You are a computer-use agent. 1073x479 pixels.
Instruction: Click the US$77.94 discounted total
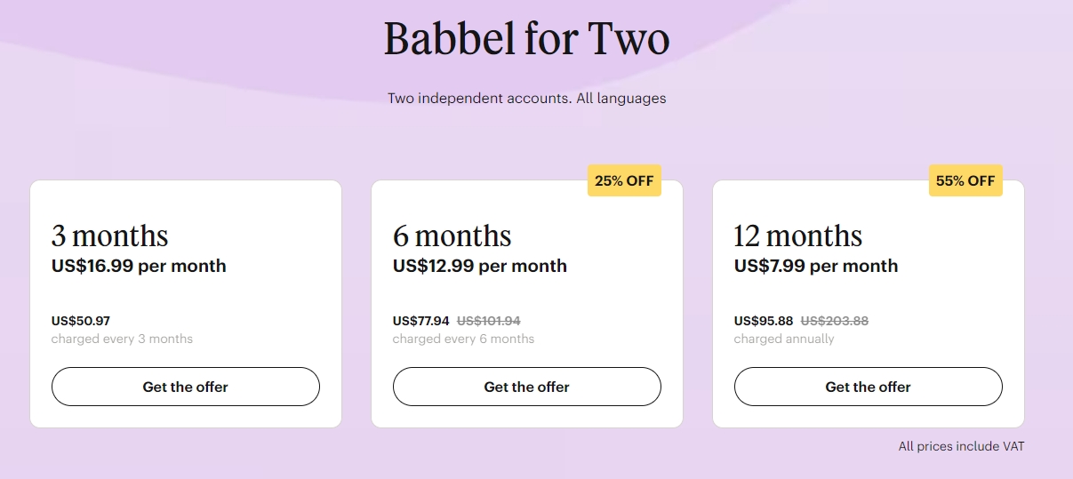(x=421, y=321)
